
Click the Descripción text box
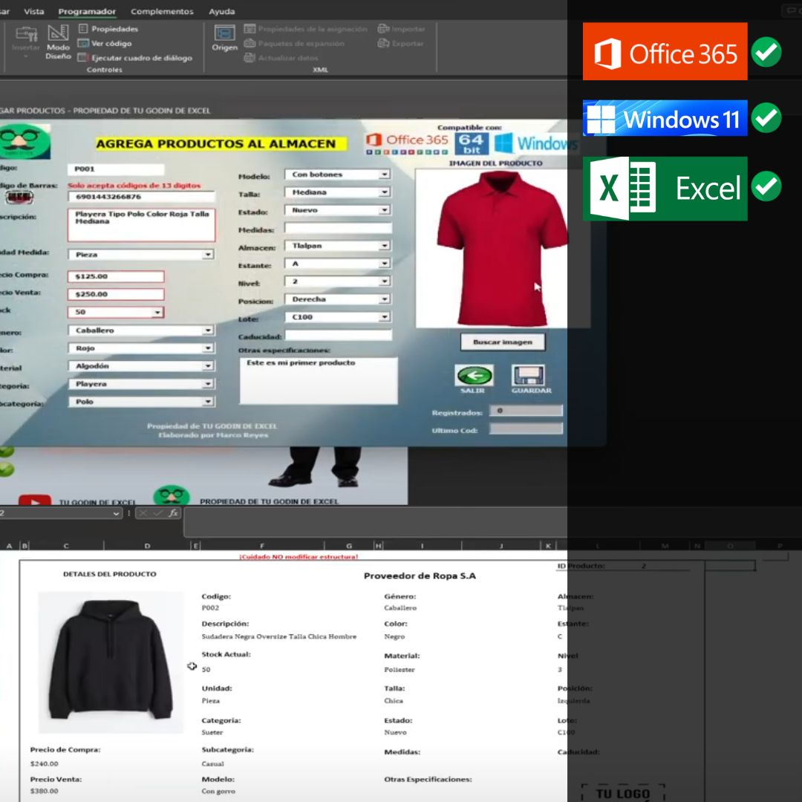pos(142,225)
